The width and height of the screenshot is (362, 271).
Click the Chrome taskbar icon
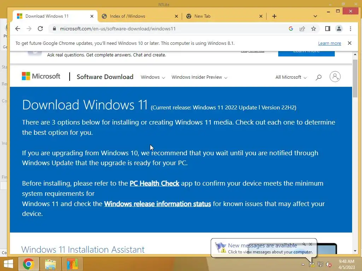click(29, 264)
